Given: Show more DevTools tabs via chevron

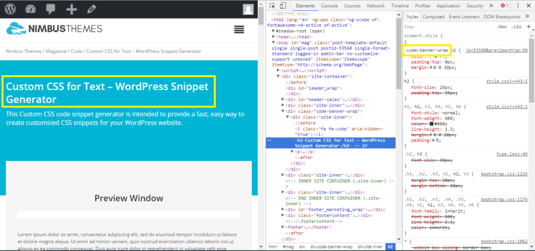Looking at the screenshot, I should coord(491,6).
